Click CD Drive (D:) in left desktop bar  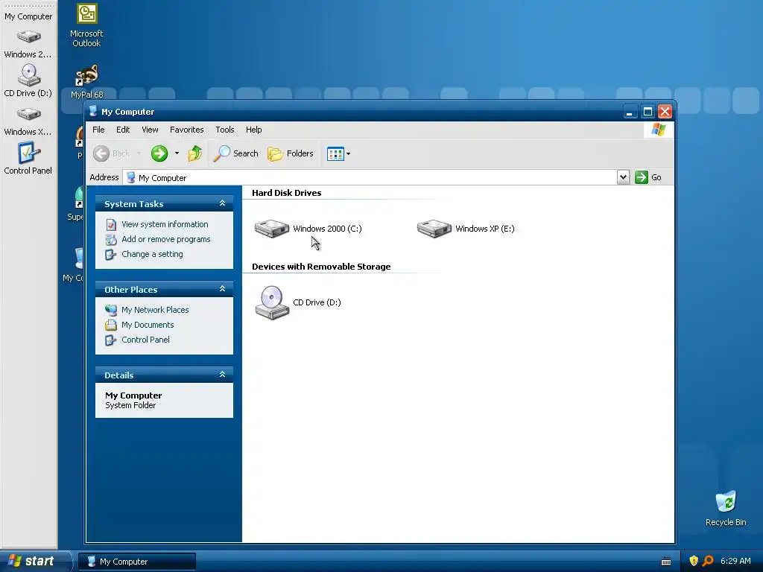pyautogui.click(x=28, y=80)
